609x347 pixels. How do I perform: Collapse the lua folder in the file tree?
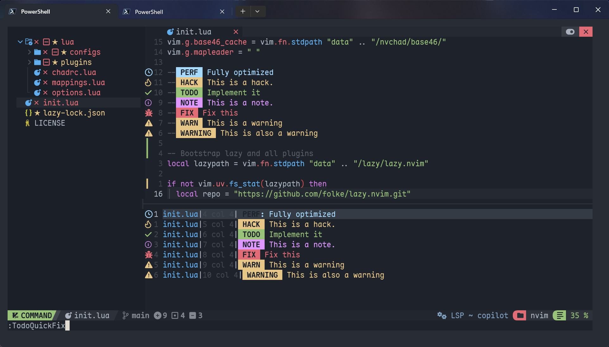coord(20,42)
